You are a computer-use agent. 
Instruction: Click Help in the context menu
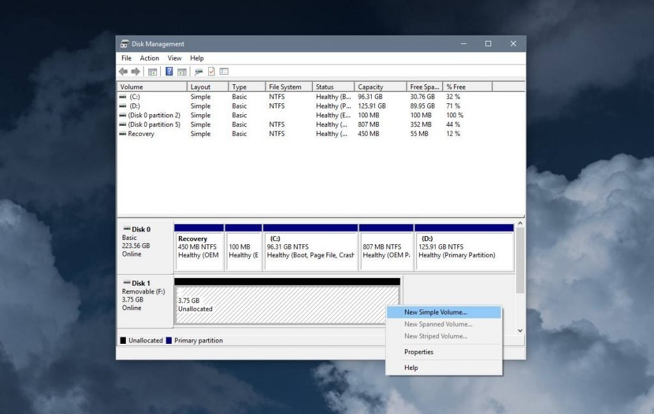coord(411,367)
